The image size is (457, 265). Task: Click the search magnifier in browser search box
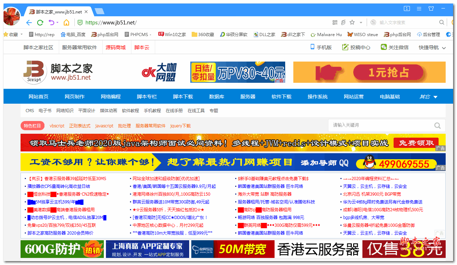pos(442,22)
